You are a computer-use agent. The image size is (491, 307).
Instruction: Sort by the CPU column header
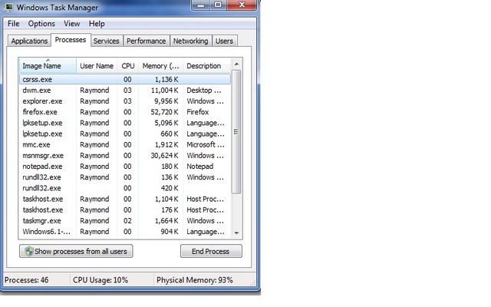coord(128,66)
